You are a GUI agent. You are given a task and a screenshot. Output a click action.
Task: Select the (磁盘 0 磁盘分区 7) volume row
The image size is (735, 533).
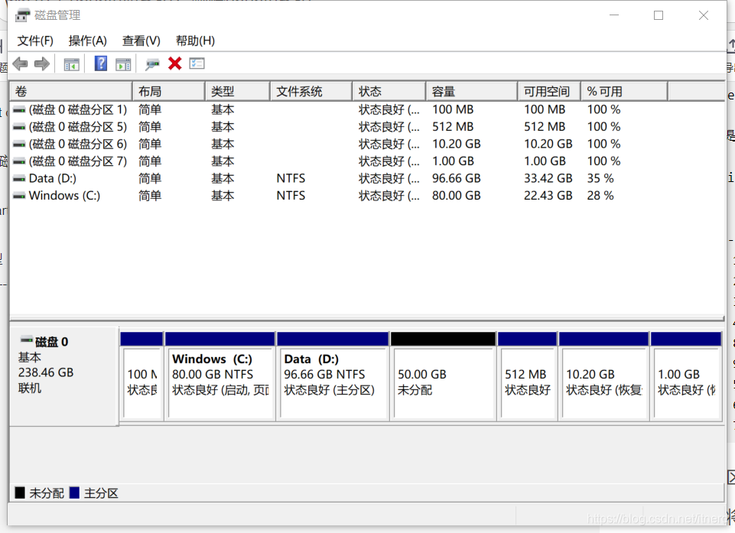[367, 161]
